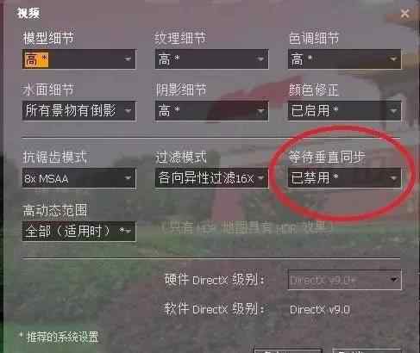
Task: Open the 硬件 DirectX 级别 dropdown
Action: tap(344, 280)
